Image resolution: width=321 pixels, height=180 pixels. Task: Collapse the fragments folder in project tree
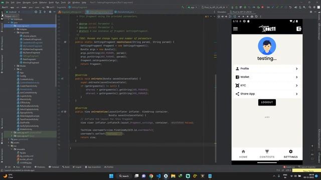[x=15, y=32]
